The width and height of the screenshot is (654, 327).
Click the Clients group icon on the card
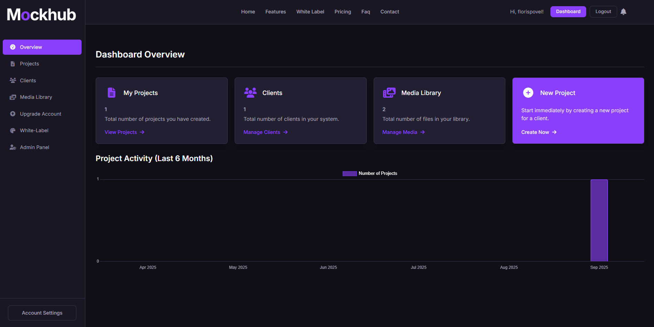250,92
